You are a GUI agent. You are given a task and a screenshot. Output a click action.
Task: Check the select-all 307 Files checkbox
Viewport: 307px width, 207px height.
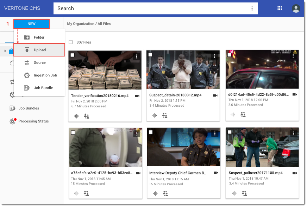[x=71, y=42]
